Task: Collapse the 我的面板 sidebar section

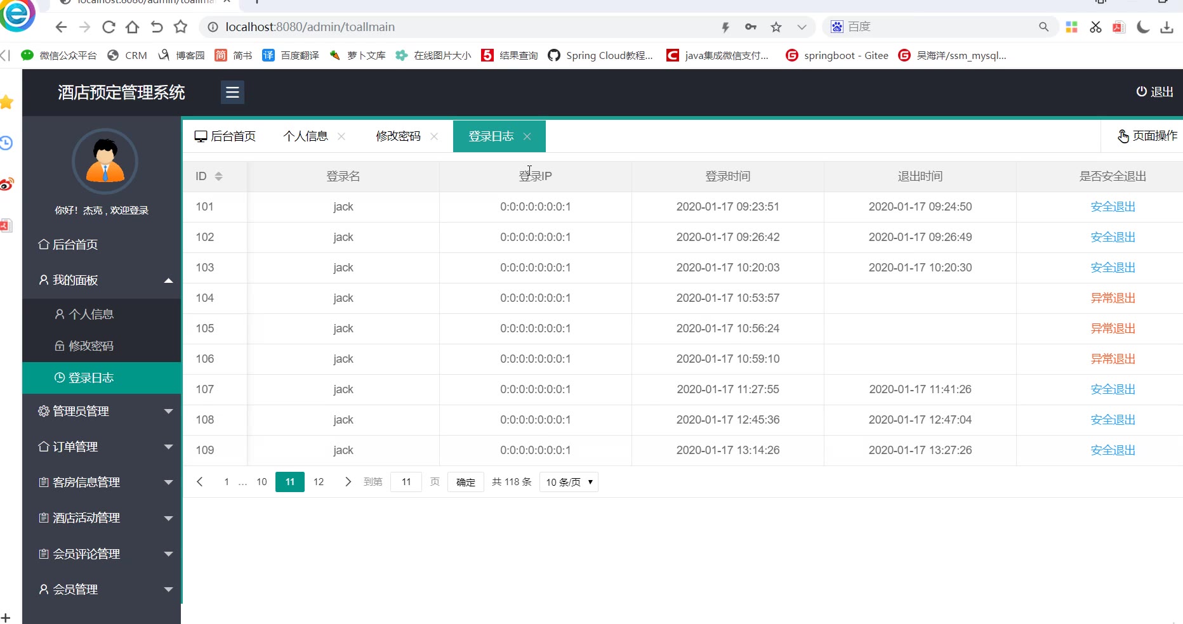Action: click(102, 280)
